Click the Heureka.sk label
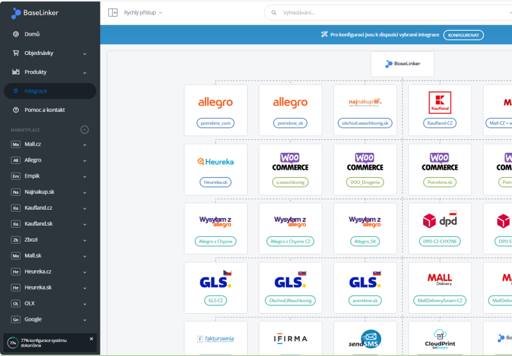The width and height of the screenshot is (512, 356). pyautogui.click(x=216, y=182)
